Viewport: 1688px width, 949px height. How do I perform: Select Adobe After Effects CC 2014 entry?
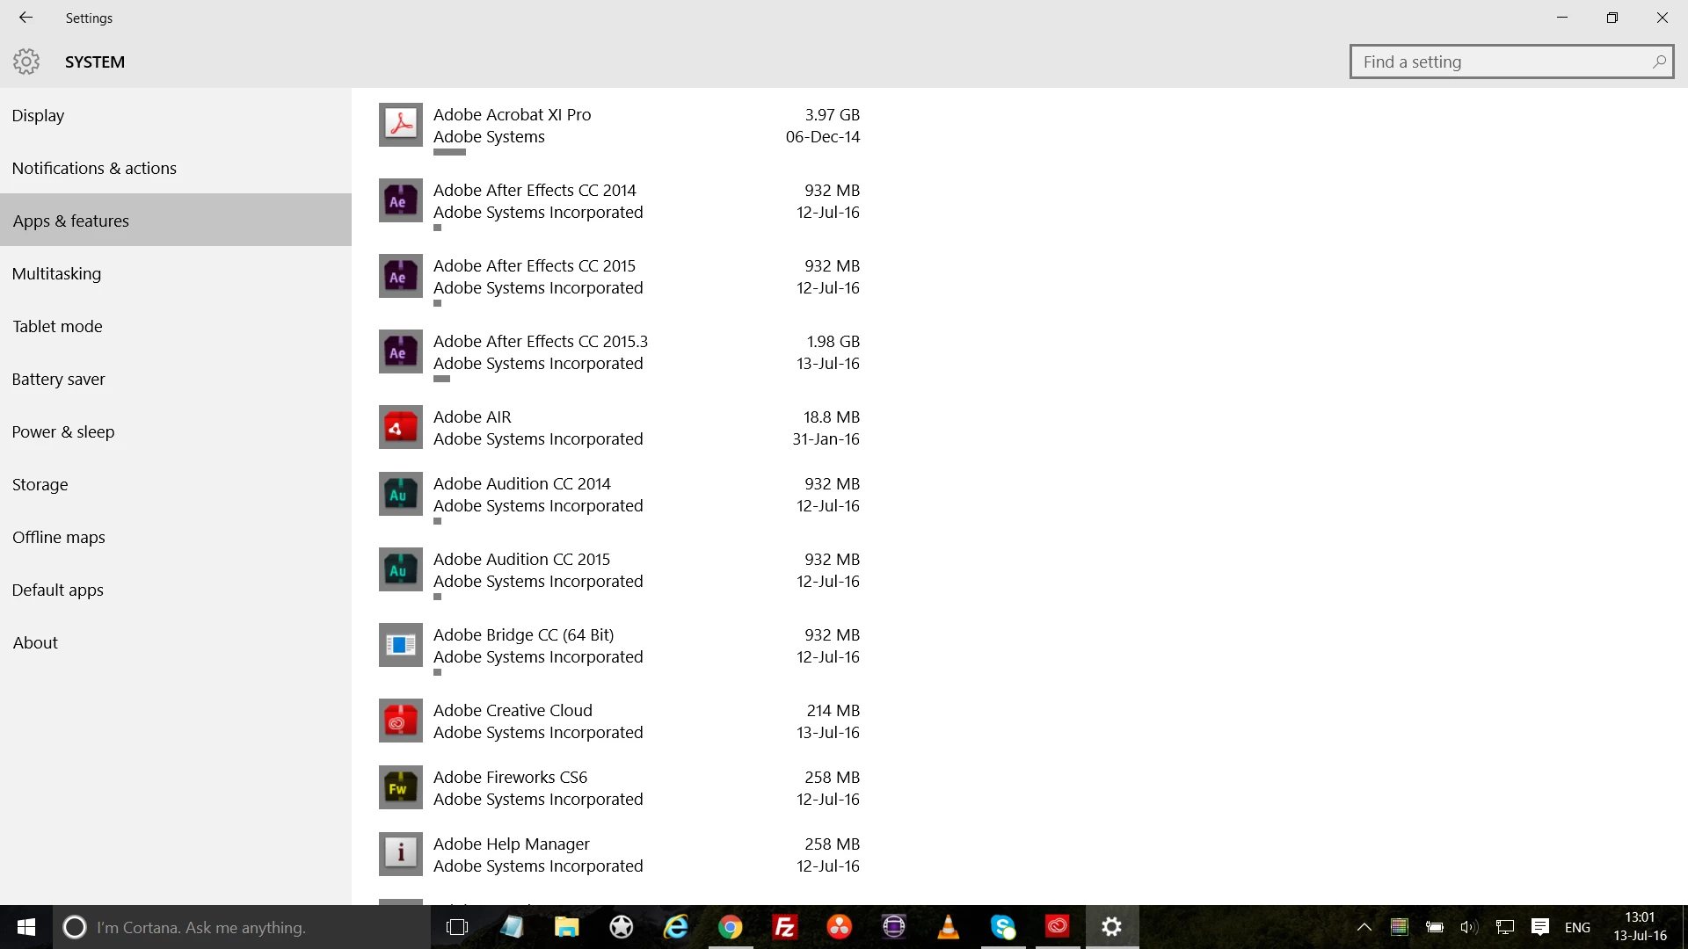click(535, 201)
